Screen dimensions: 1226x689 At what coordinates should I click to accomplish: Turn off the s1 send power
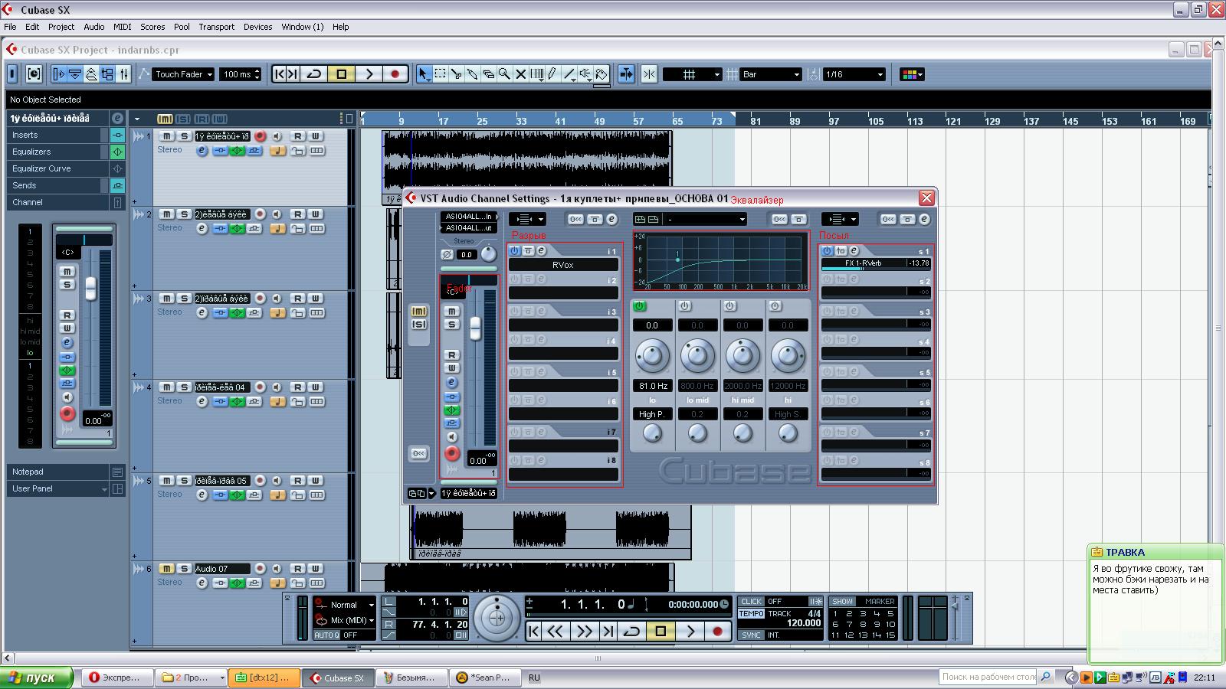(827, 251)
